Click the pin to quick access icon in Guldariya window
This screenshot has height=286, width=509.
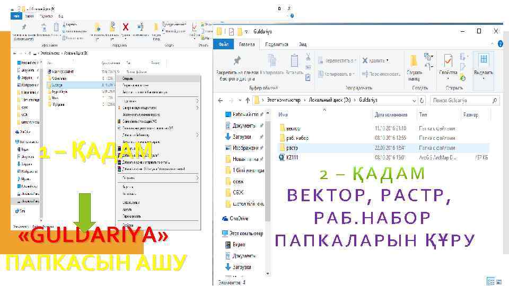pos(238,60)
